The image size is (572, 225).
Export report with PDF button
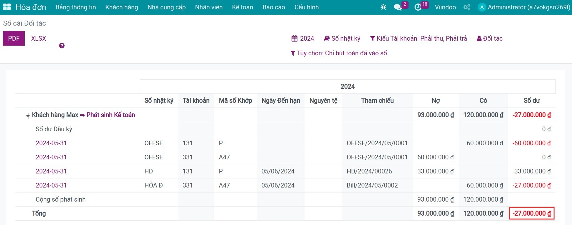(x=14, y=38)
